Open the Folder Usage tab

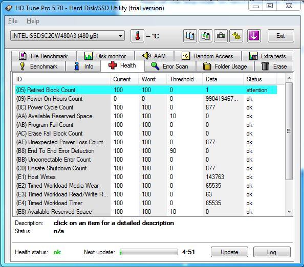click(225, 66)
